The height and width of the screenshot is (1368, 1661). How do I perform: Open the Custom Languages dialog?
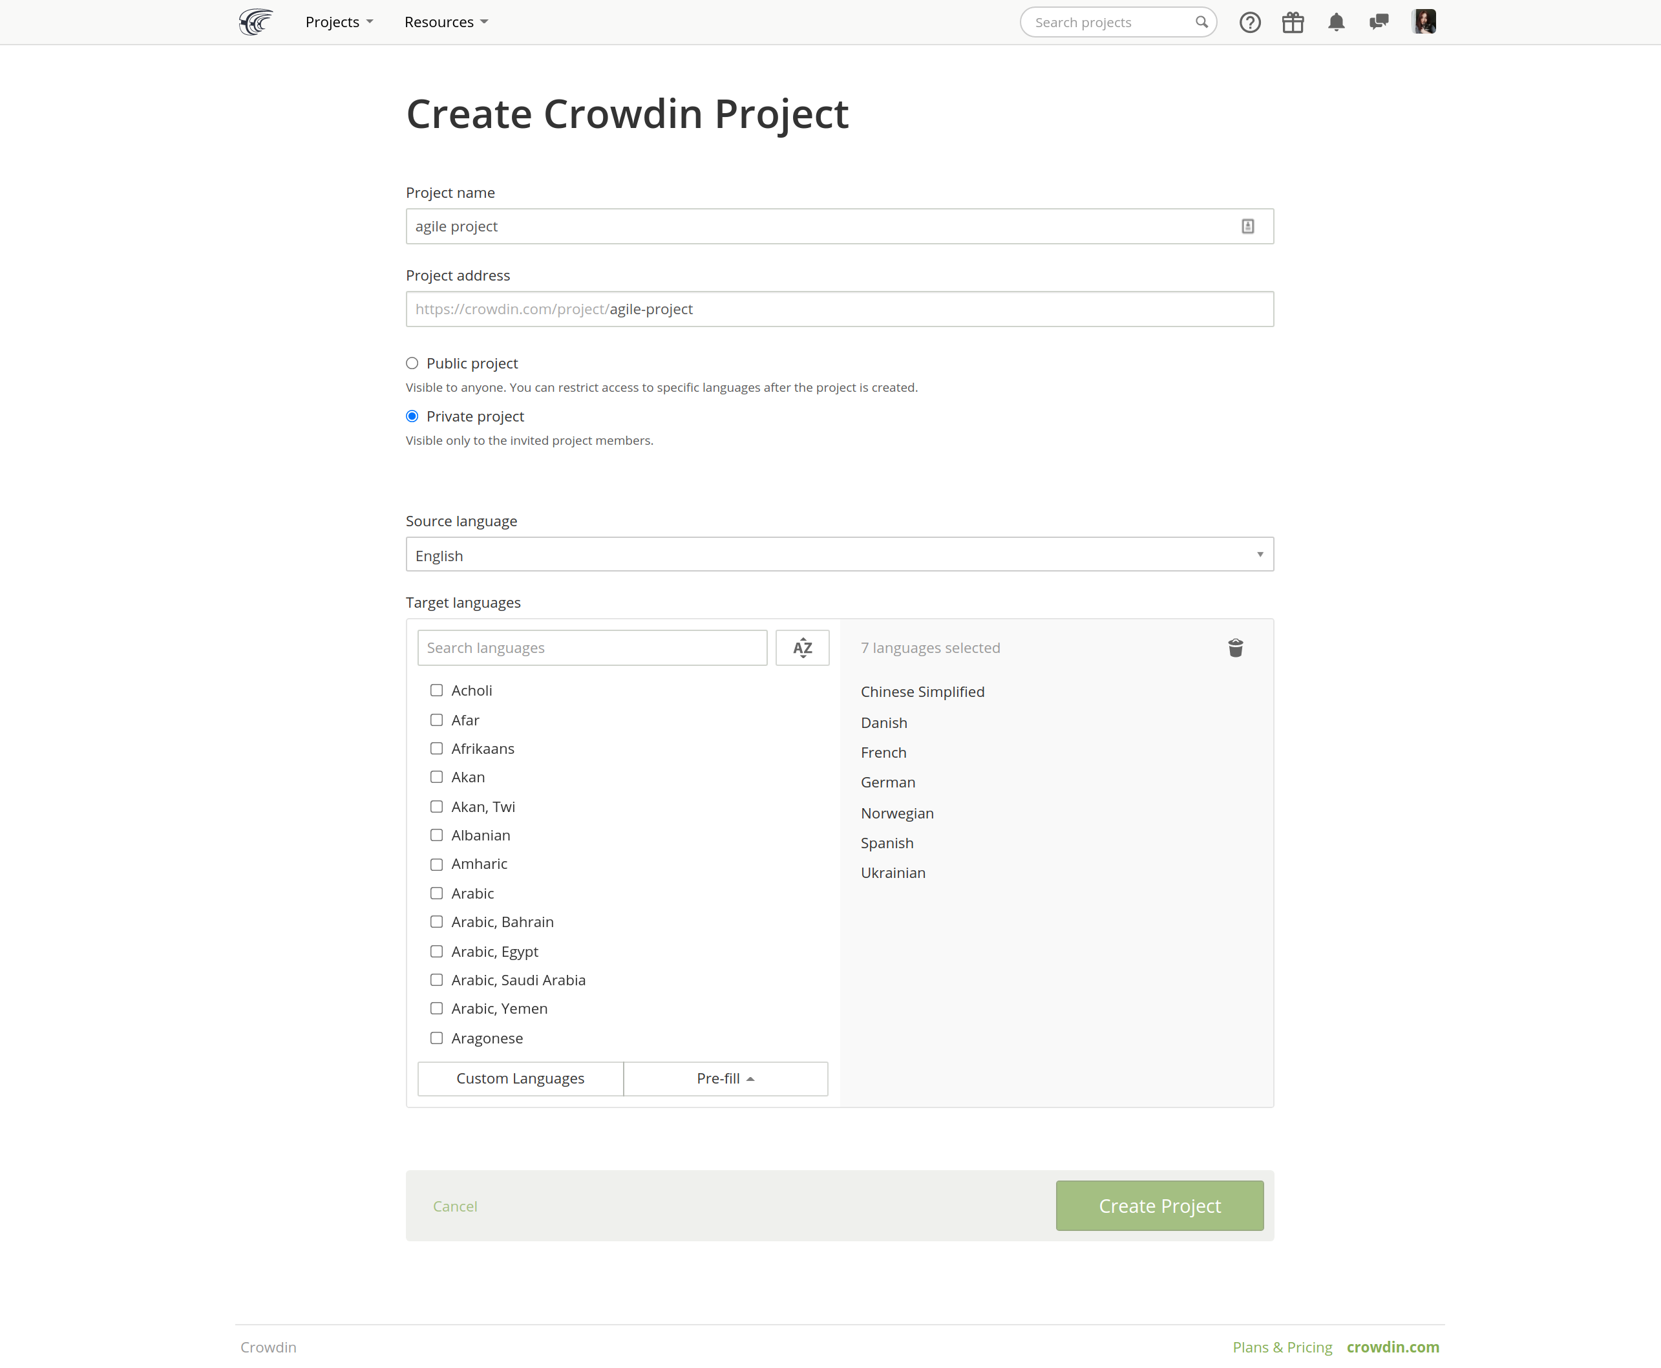[x=520, y=1078]
